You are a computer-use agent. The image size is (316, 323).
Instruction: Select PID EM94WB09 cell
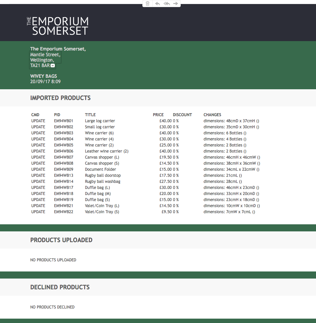pyautogui.click(x=63, y=169)
